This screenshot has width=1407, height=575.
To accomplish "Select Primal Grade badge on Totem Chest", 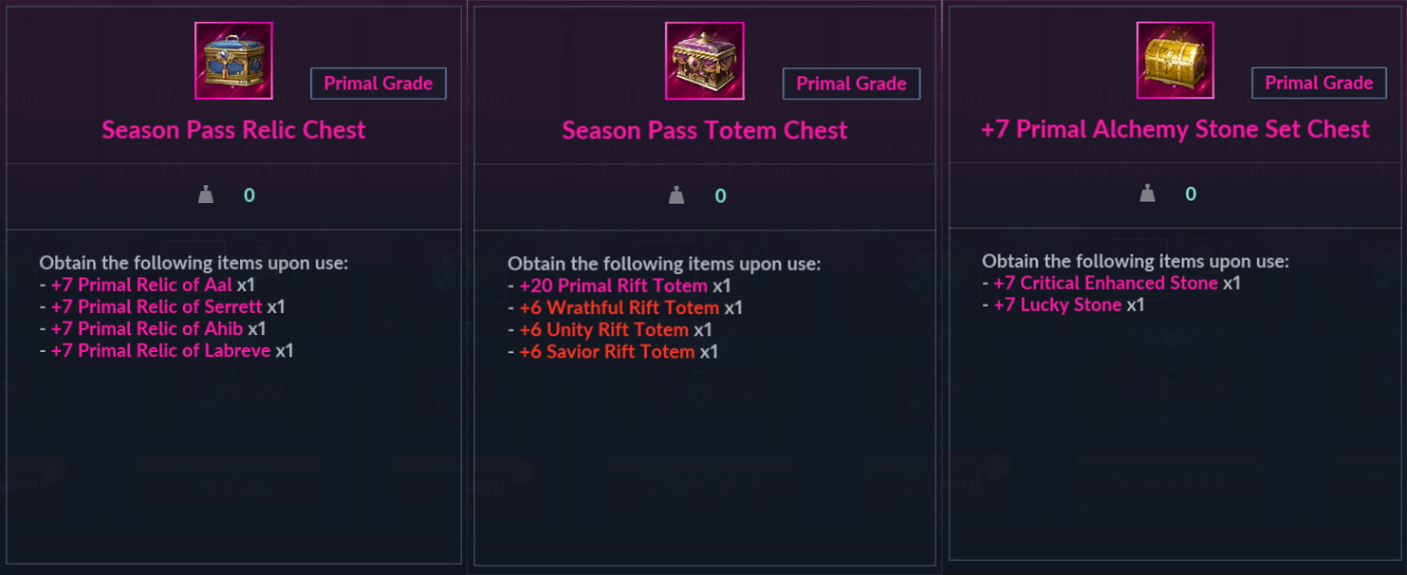I will click(851, 83).
